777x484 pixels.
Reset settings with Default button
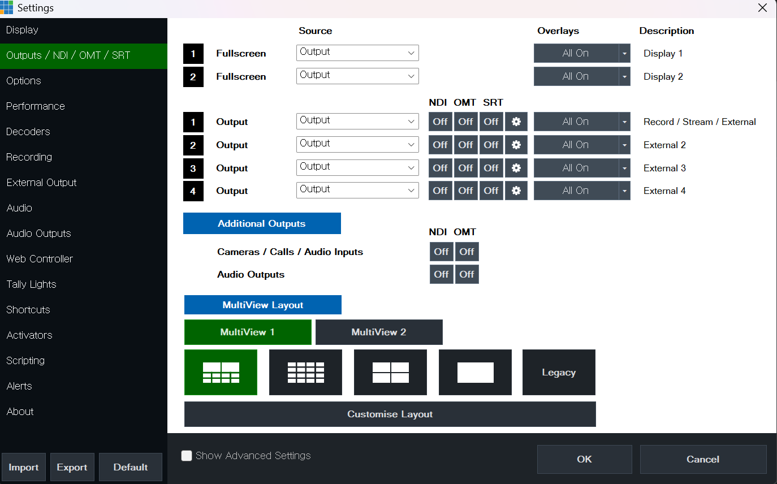click(x=131, y=467)
